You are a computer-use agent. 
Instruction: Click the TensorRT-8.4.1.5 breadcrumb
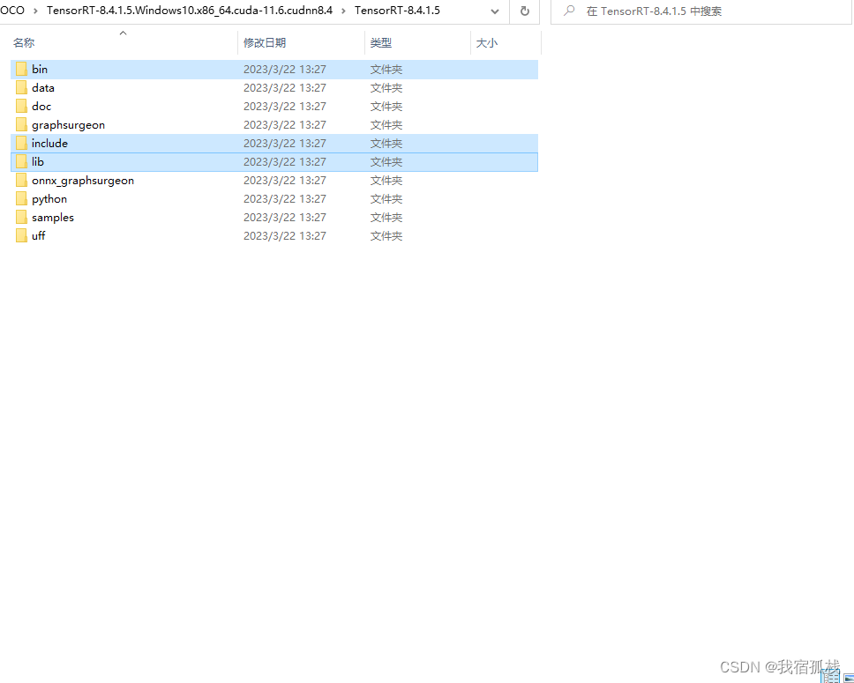point(397,11)
